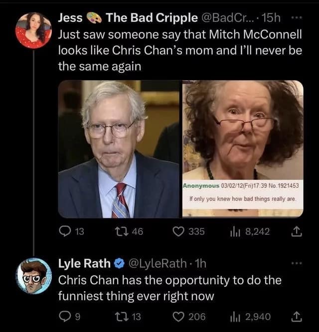View analytics showing 8,242 views
The image size is (319, 332).
(x=234, y=232)
